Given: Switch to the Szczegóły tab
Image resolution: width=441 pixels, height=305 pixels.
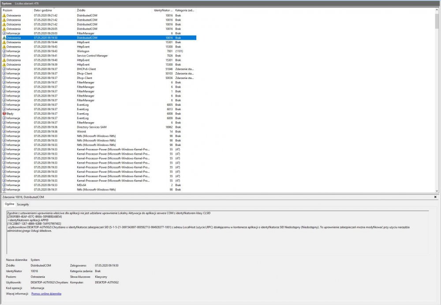Looking at the screenshot, I should 23,205.
